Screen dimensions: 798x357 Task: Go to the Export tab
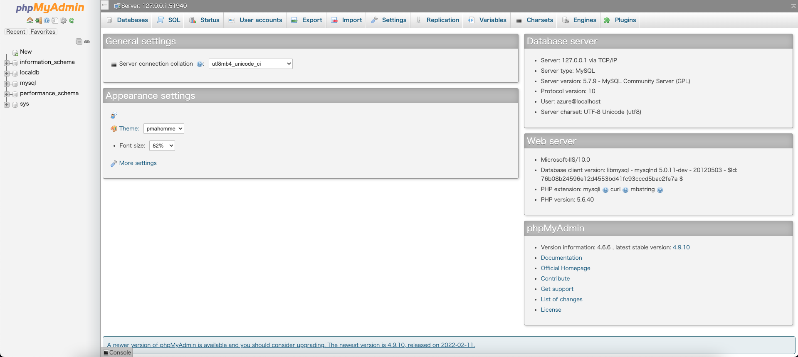pyautogui.click(x=306, y=20)
